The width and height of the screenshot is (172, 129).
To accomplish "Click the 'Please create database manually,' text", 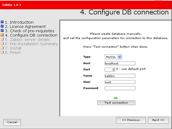I will [116, 34].
